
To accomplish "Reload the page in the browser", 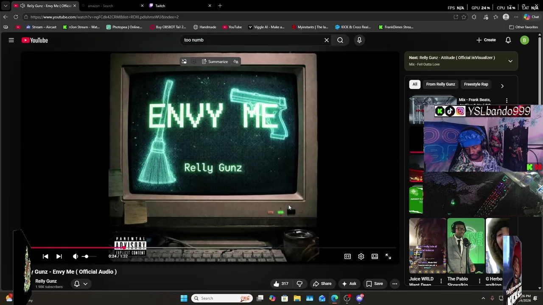I will [16, 17].
